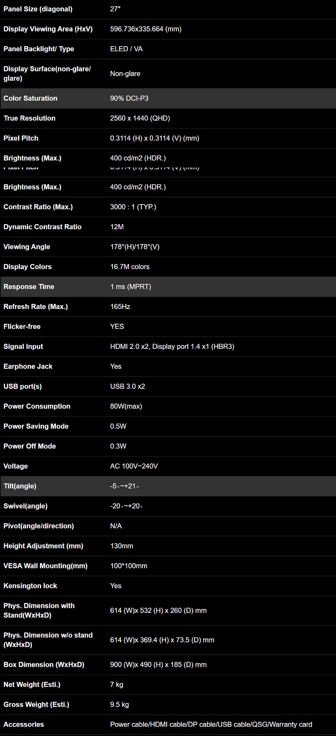Click the 2560 x 1440 (QHD) resolution value
336x736 pixels.
pyautogui.click(x=140, y=118)
